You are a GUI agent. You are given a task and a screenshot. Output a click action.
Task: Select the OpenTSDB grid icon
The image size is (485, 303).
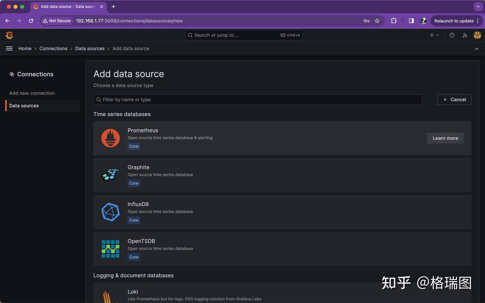[110, 249]
